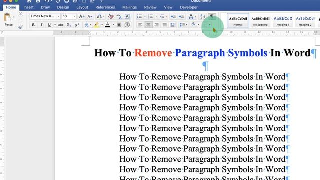Viewport: 320px width, 180px height.
Task: Toggle Superscript formatting
Action: (77, 25)
